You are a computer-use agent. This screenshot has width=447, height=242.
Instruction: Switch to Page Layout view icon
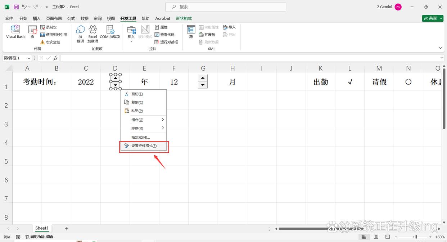click(376, 237)
